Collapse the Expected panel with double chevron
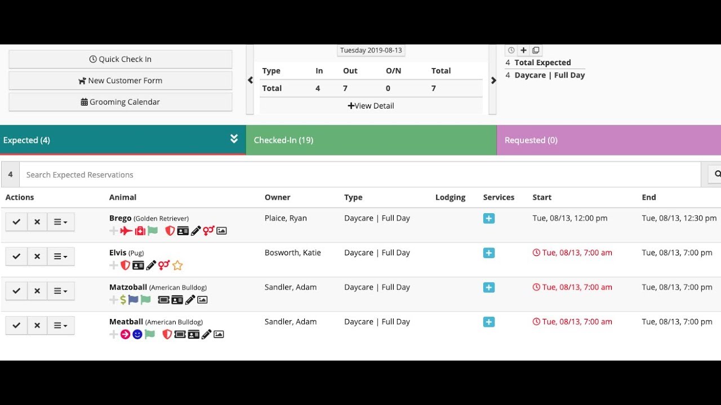 click(x=234, y=139)
